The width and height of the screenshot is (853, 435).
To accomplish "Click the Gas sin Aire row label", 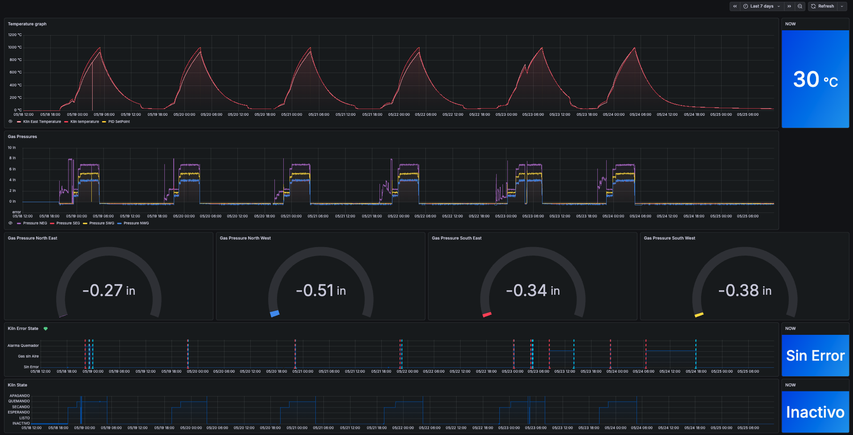I will (x=28, y=356).
